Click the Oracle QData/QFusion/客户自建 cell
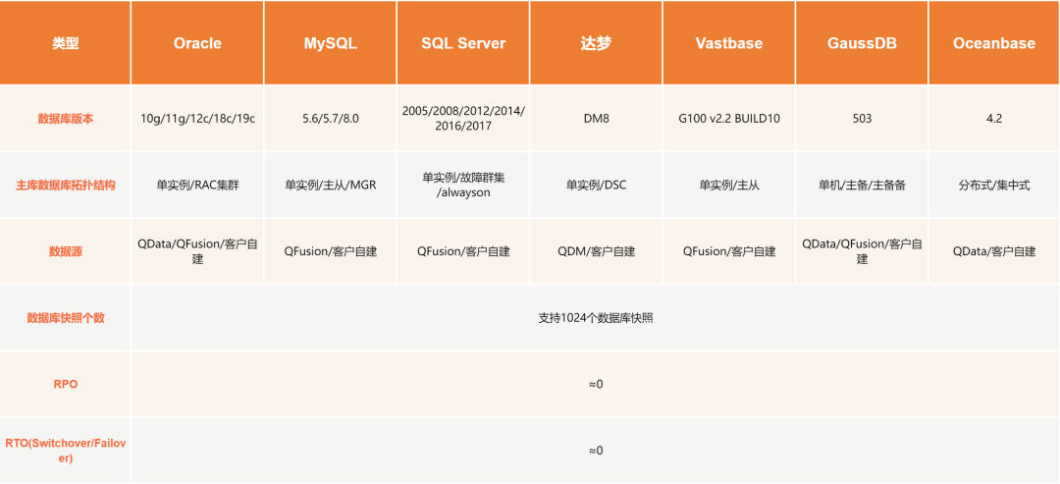 tap(197, 251)
